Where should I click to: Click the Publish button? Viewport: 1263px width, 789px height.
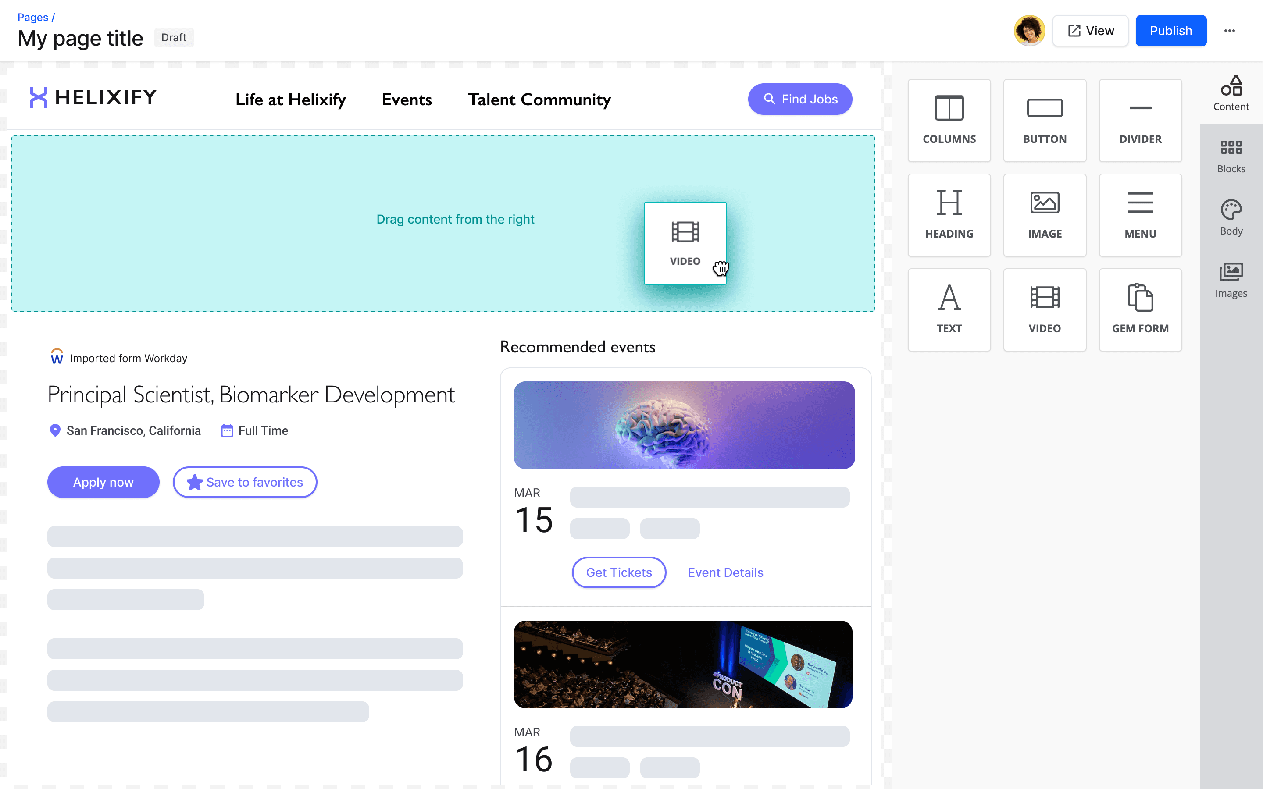point(1170,31)
